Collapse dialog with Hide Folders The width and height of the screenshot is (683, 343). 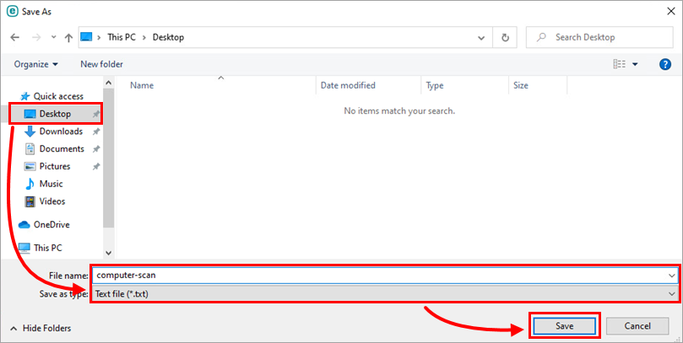[x=41, y=328]
